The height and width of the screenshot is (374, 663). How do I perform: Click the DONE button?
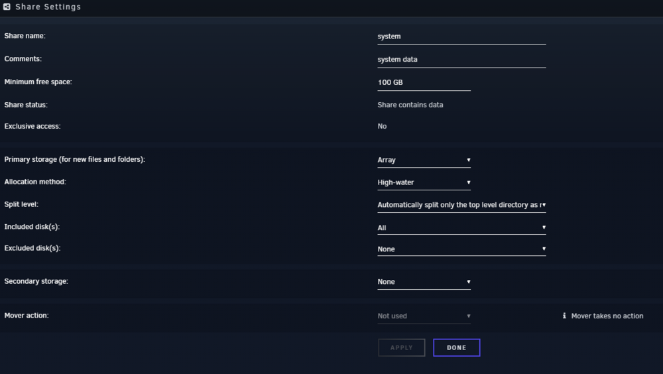456,347
